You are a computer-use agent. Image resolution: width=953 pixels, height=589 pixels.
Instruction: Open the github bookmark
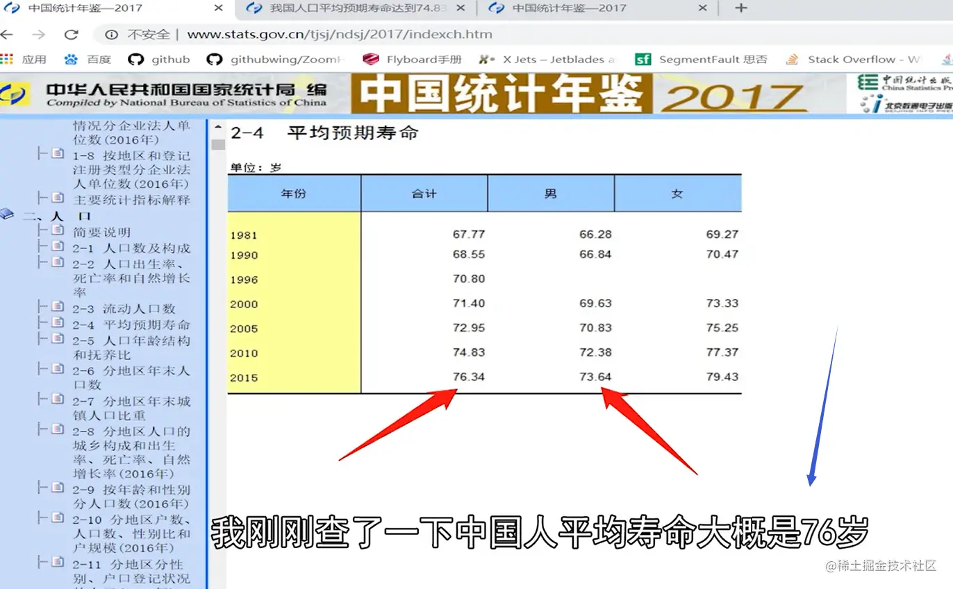click(x=159, y=59)
